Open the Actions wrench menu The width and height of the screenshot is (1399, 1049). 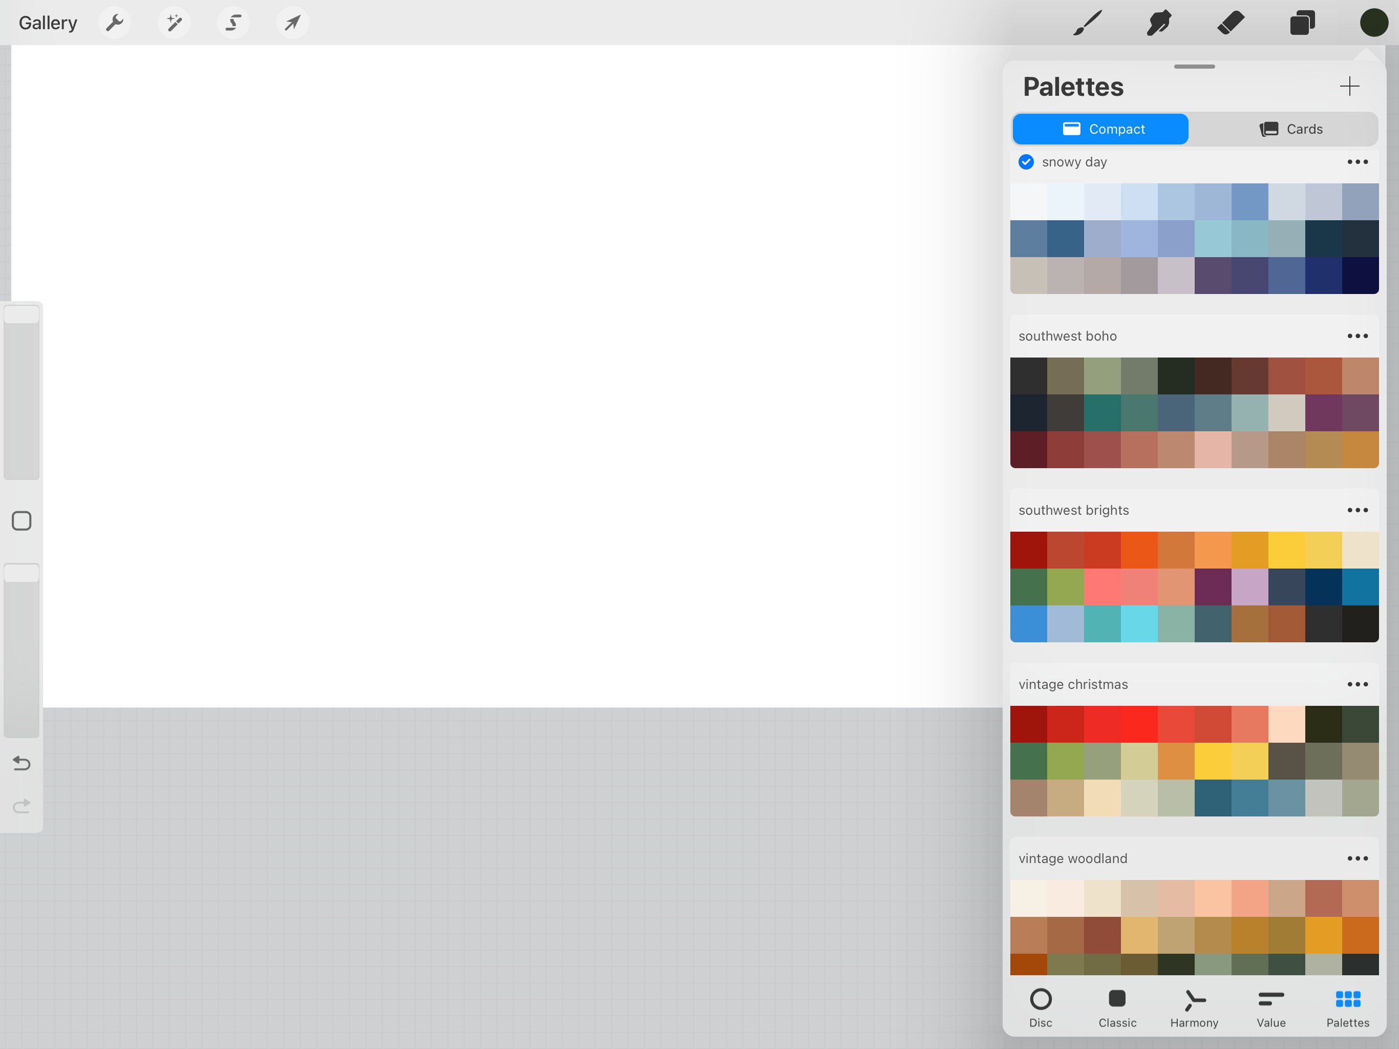coord(115,22)
